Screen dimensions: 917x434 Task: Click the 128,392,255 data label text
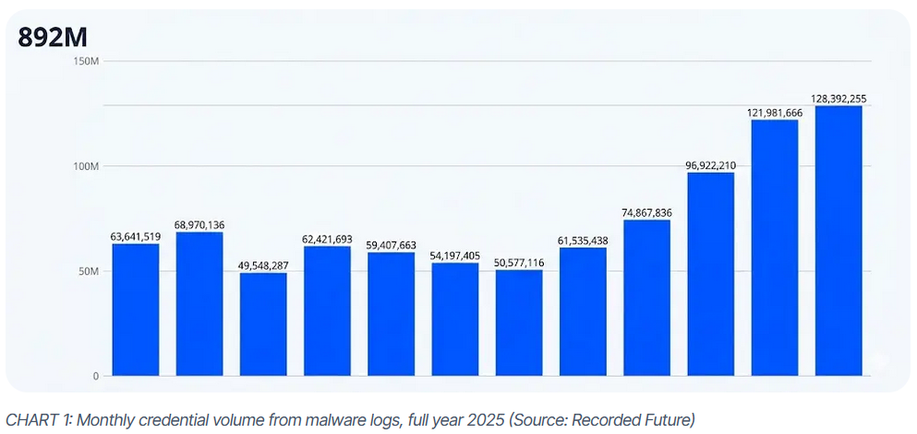839,99
